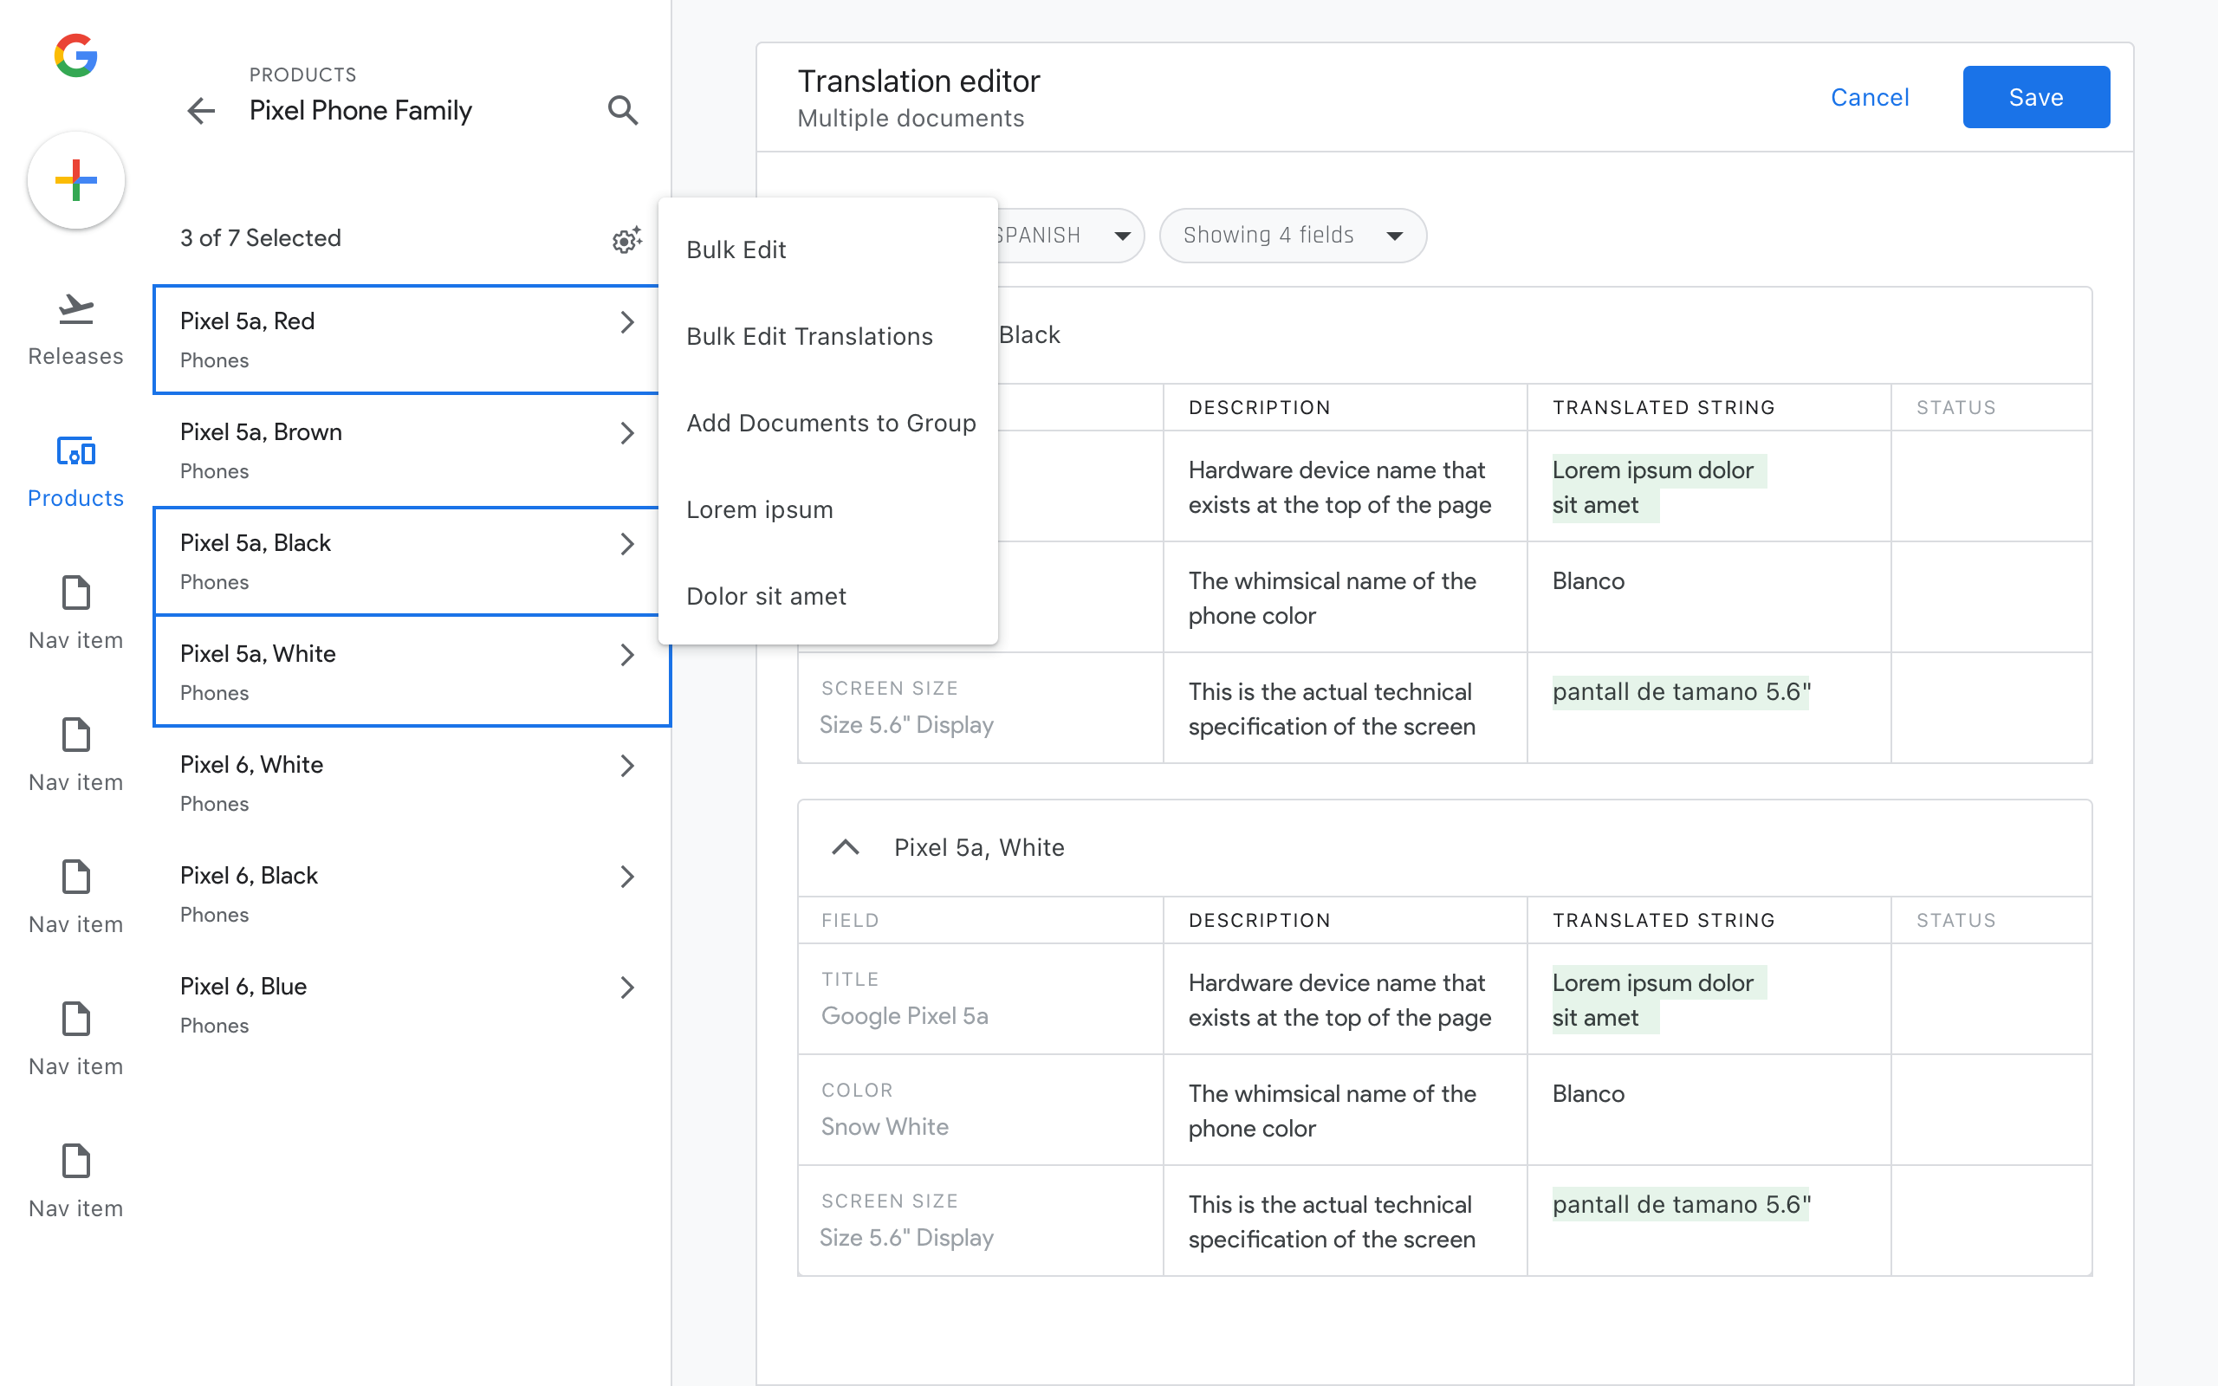Select the Pixel 6, Black product
2218x1386 pixels.
[x=412, y=895]
